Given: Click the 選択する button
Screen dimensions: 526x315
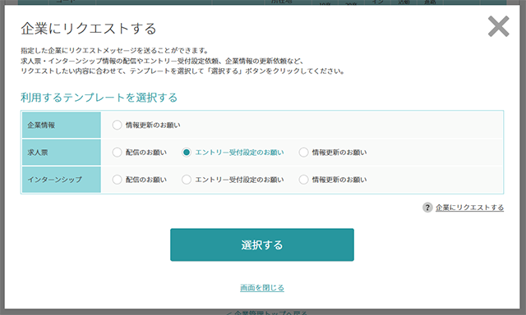Looking at the screenshot, I should [x=262, y=244].
